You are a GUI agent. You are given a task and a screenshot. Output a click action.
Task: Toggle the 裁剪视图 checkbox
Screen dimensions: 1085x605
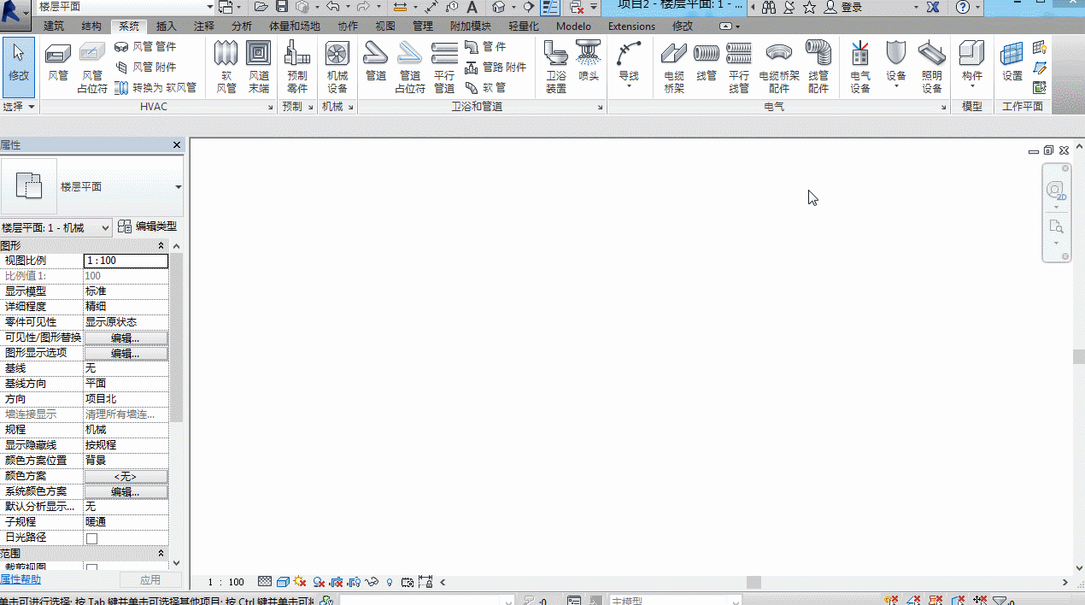[x=91, y=568]
